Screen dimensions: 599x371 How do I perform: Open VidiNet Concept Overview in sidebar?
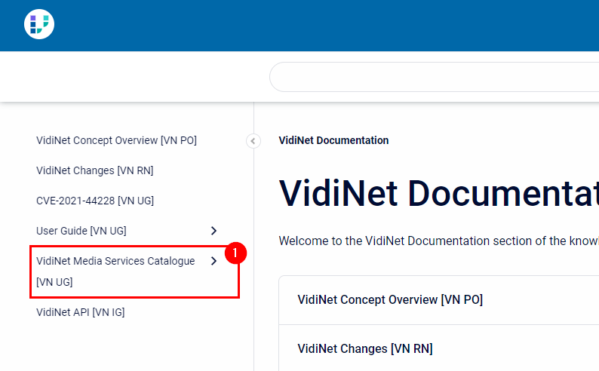click(x=116, y=140)
